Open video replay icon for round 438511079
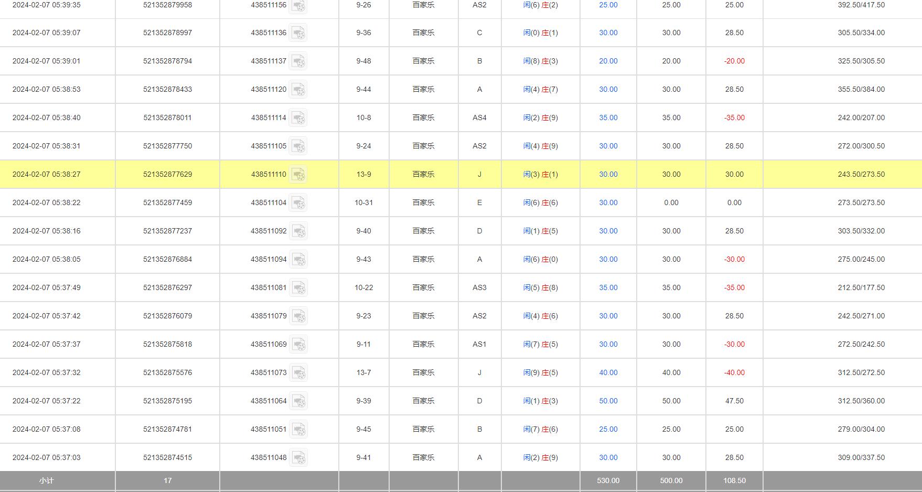Viewport: 922px width, 492px height. click(298, 316)
